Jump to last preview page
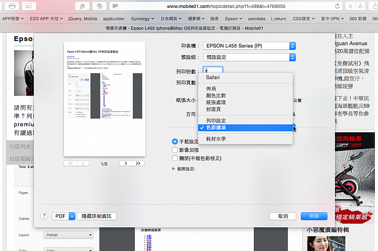 click(138, 163)
